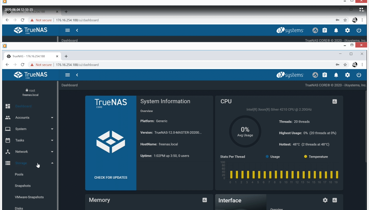Bookmark page star in front browser window
Image resolution: width=369 pixels, height=210 pixels.
[345, 65]
